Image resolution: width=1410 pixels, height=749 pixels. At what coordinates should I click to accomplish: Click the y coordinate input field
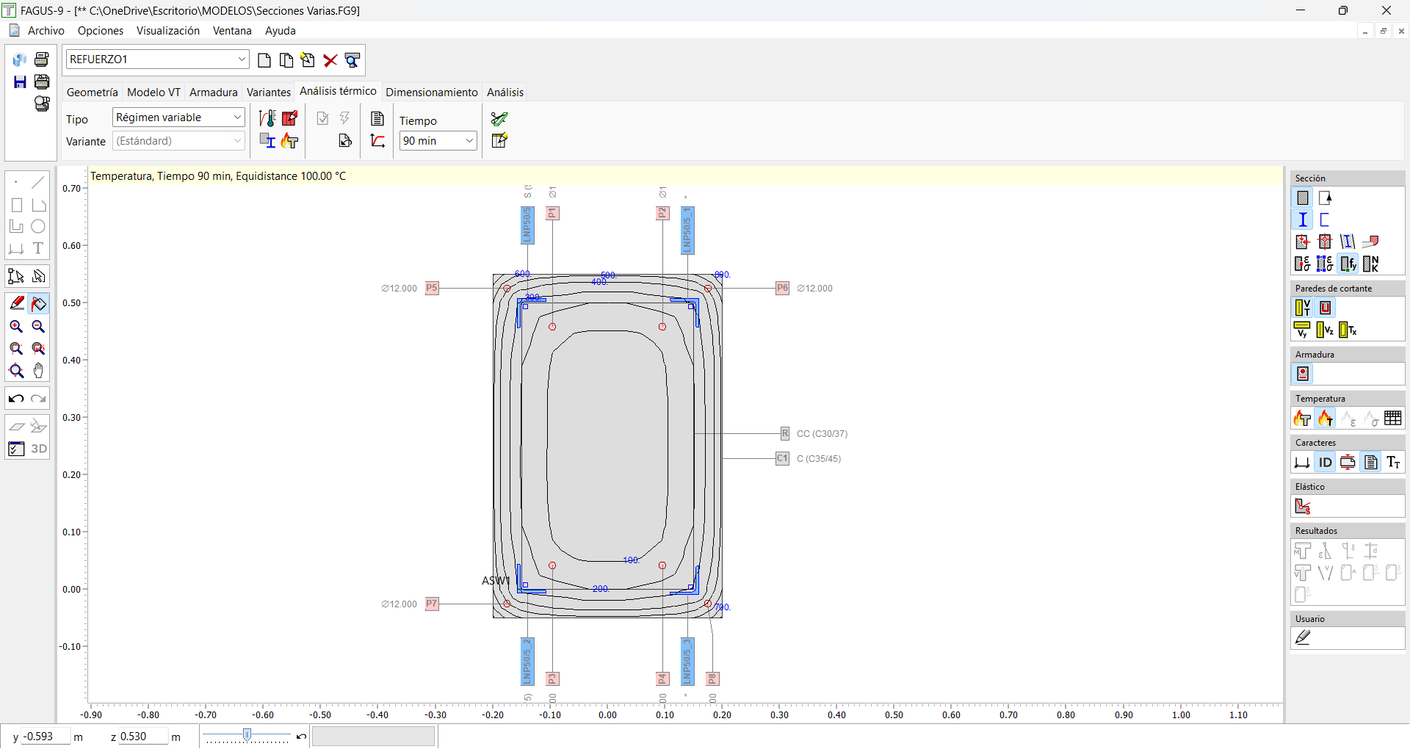point(46,737)
